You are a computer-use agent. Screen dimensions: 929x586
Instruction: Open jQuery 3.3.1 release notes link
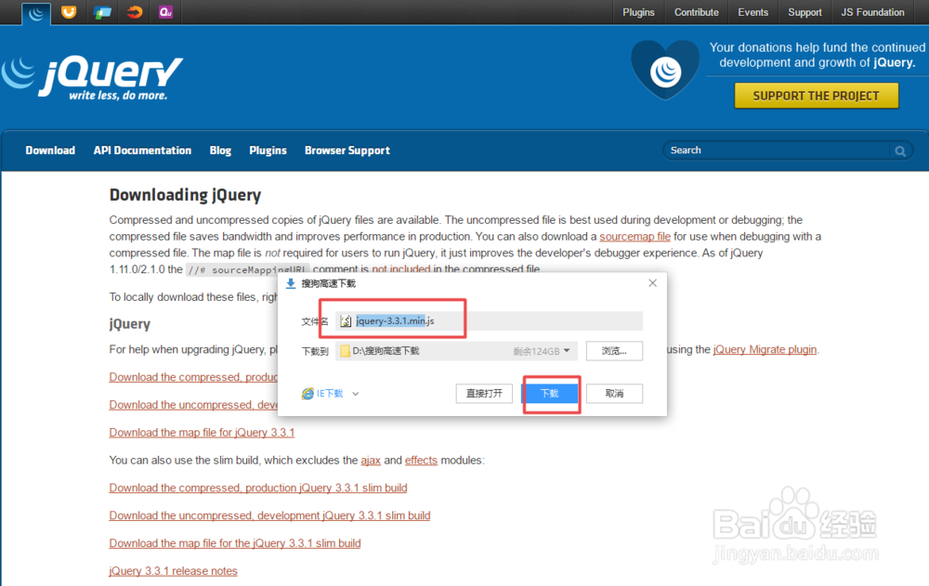[x=173, y=571]
